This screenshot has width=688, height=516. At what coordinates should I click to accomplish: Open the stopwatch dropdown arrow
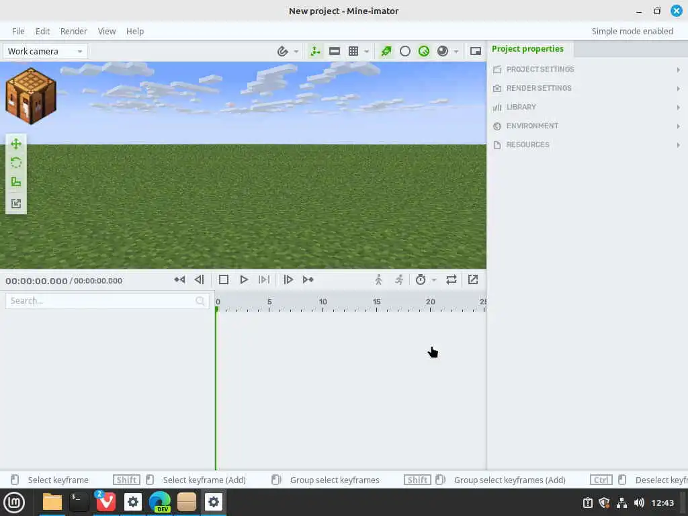pos(434,279)
